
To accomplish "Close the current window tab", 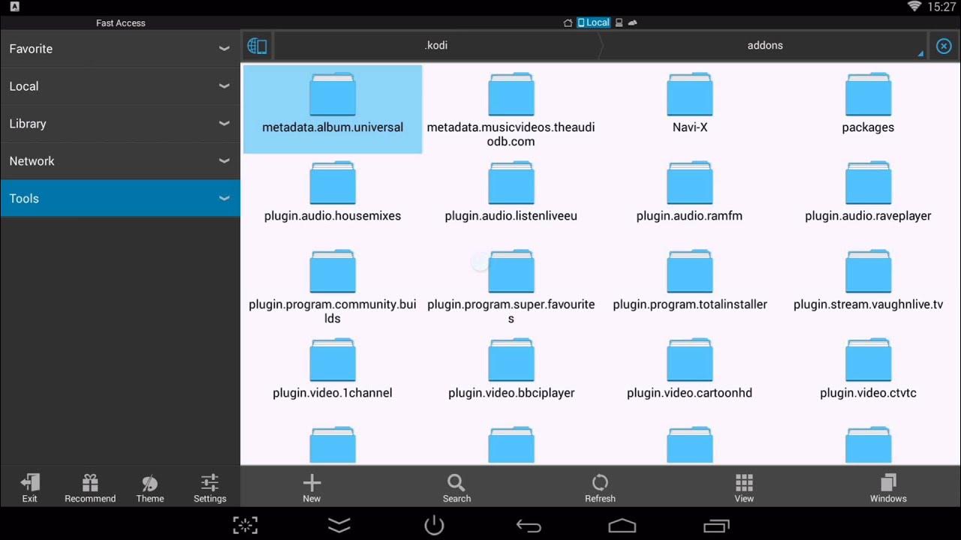I will (944, 46).
